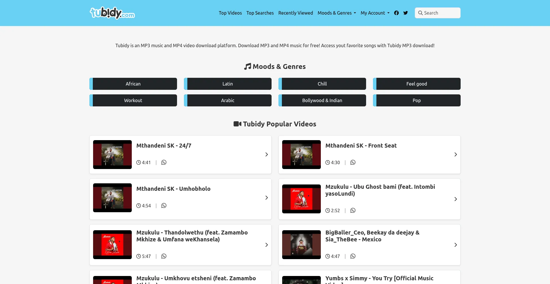This screenshot has width=550, height=284.
Task: Select the African genre button
Action: pos(133,84)
